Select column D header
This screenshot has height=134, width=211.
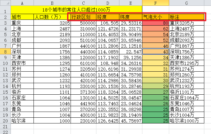(x=108, y=3)
